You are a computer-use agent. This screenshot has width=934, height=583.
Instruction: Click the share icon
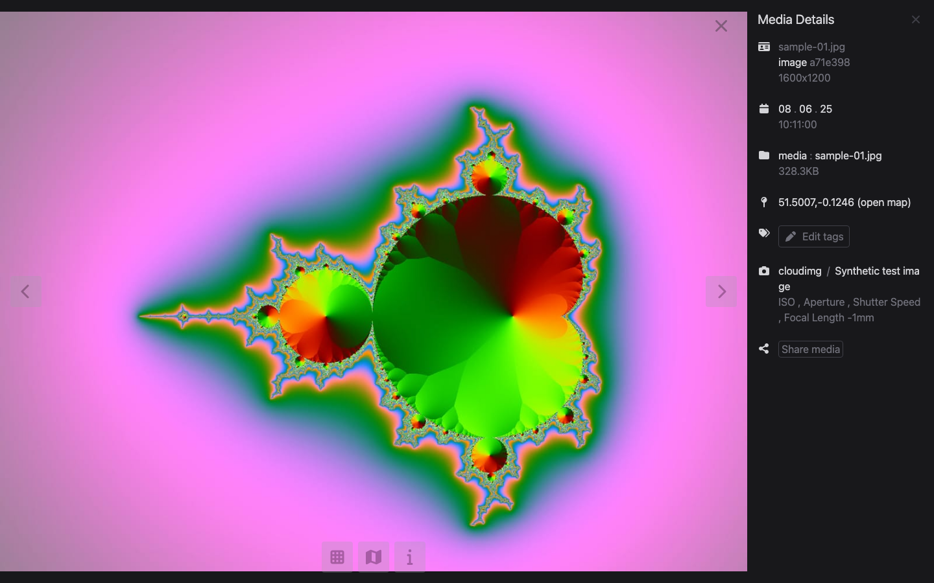764,349
